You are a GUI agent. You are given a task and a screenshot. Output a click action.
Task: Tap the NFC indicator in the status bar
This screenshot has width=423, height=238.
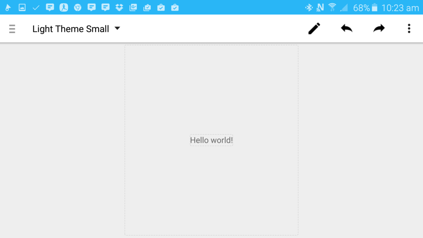[320, 7]
